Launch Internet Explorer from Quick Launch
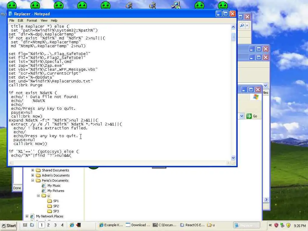The width and height of the screenshot is (308, 231). (x=72, y=225)
